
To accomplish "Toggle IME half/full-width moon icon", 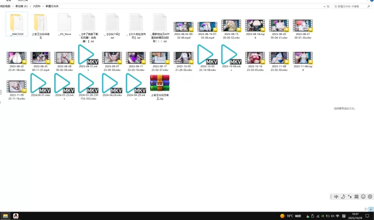I will [x=343, y=197].
